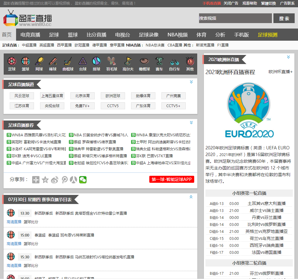The width and height of the screenshot is (298, 279).
Task: Click the basketball icon beside 13:30 match
Action: click(x=11, y=213)
